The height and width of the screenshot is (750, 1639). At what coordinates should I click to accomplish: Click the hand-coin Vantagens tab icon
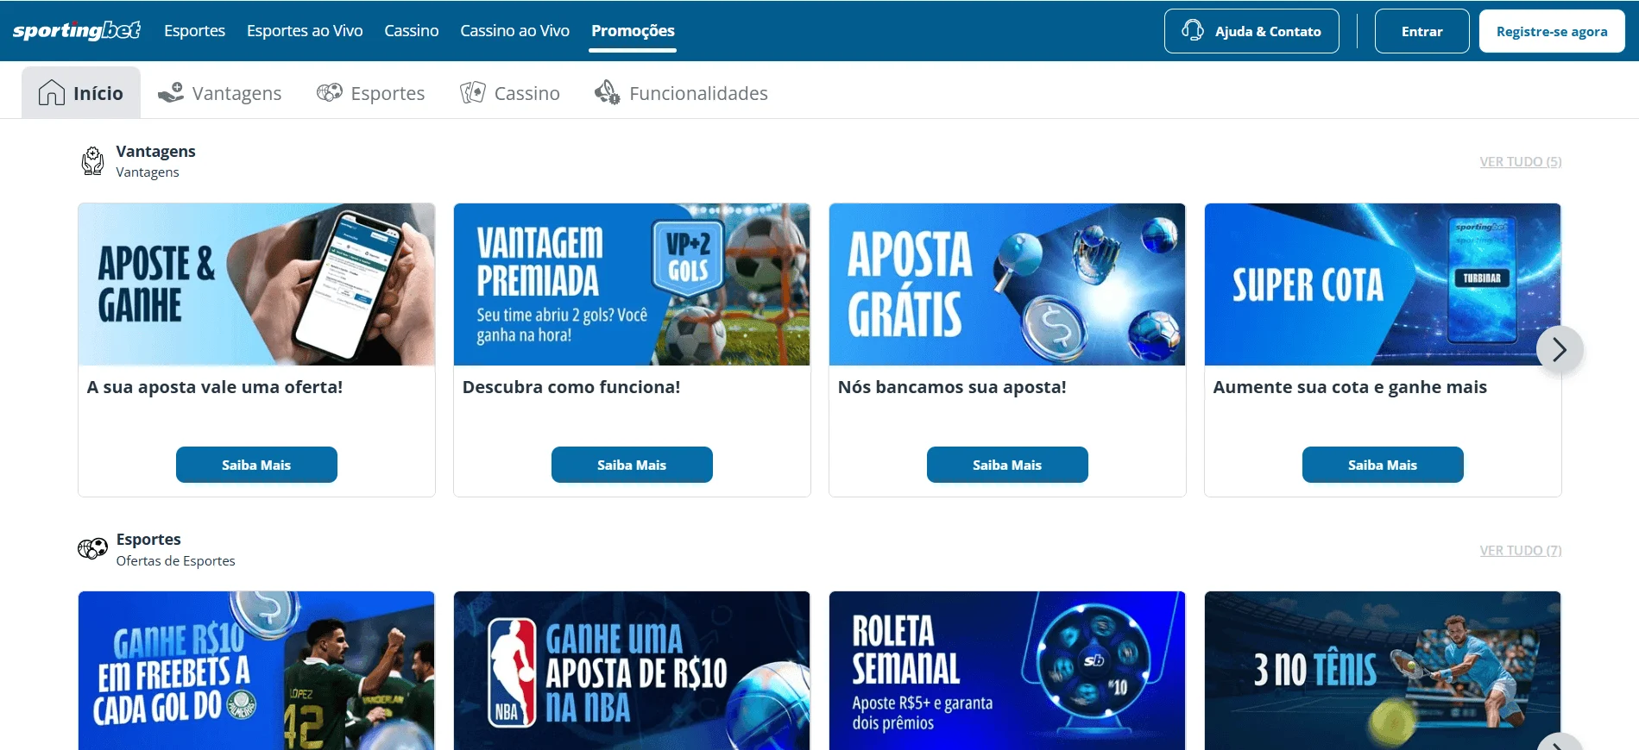tap(171, 92)
